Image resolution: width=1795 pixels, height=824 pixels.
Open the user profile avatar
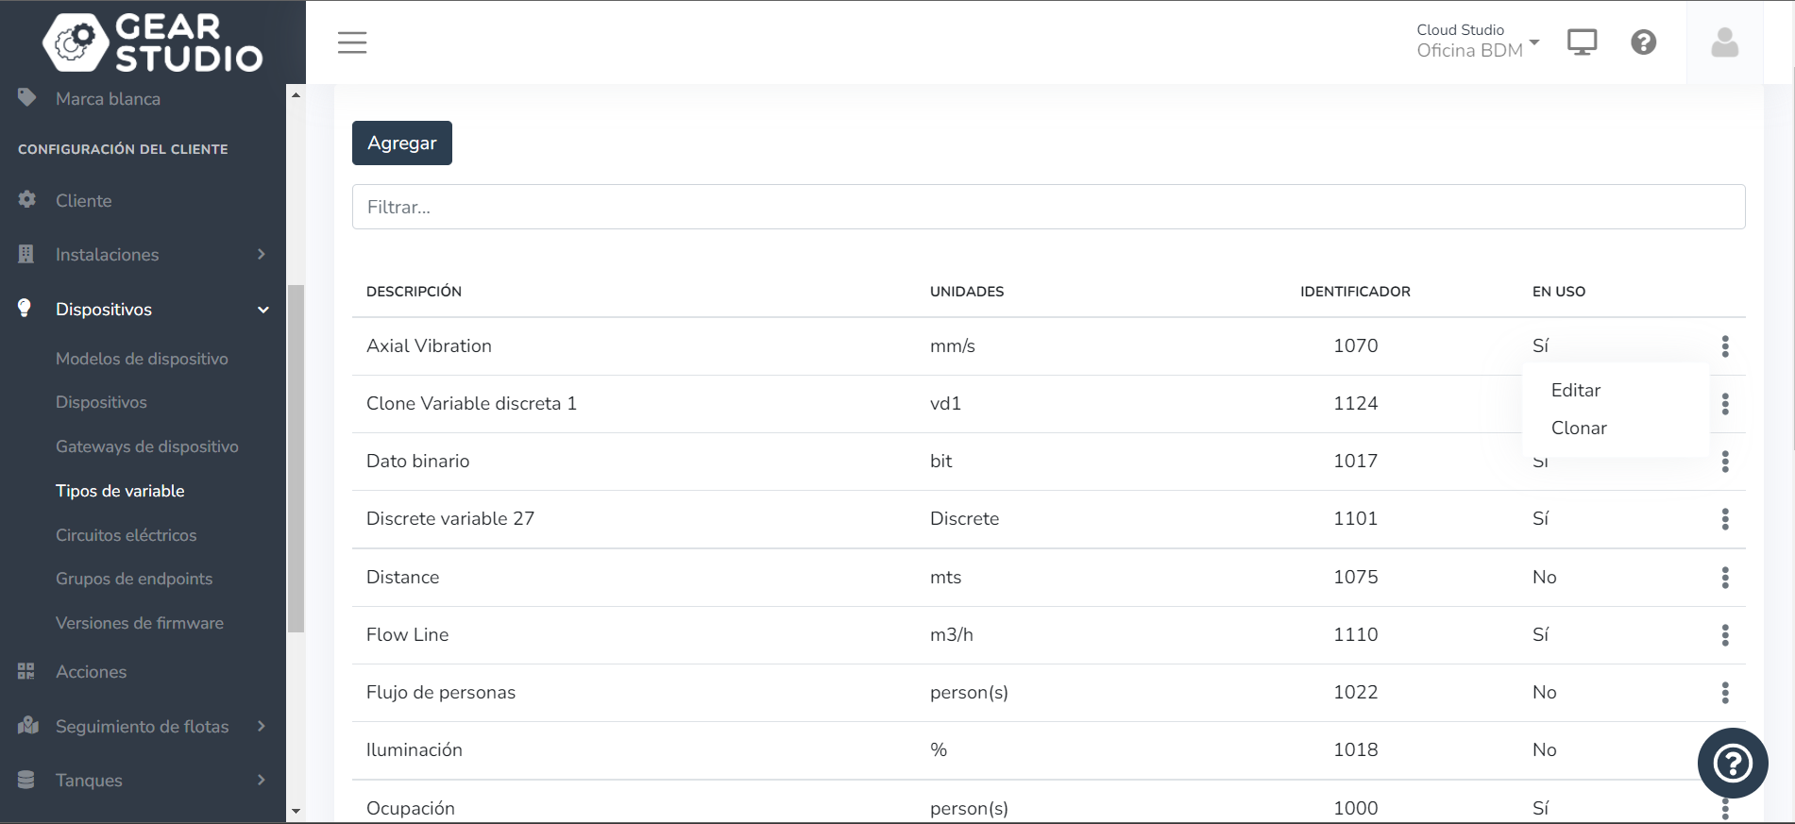click(1724, 42)
